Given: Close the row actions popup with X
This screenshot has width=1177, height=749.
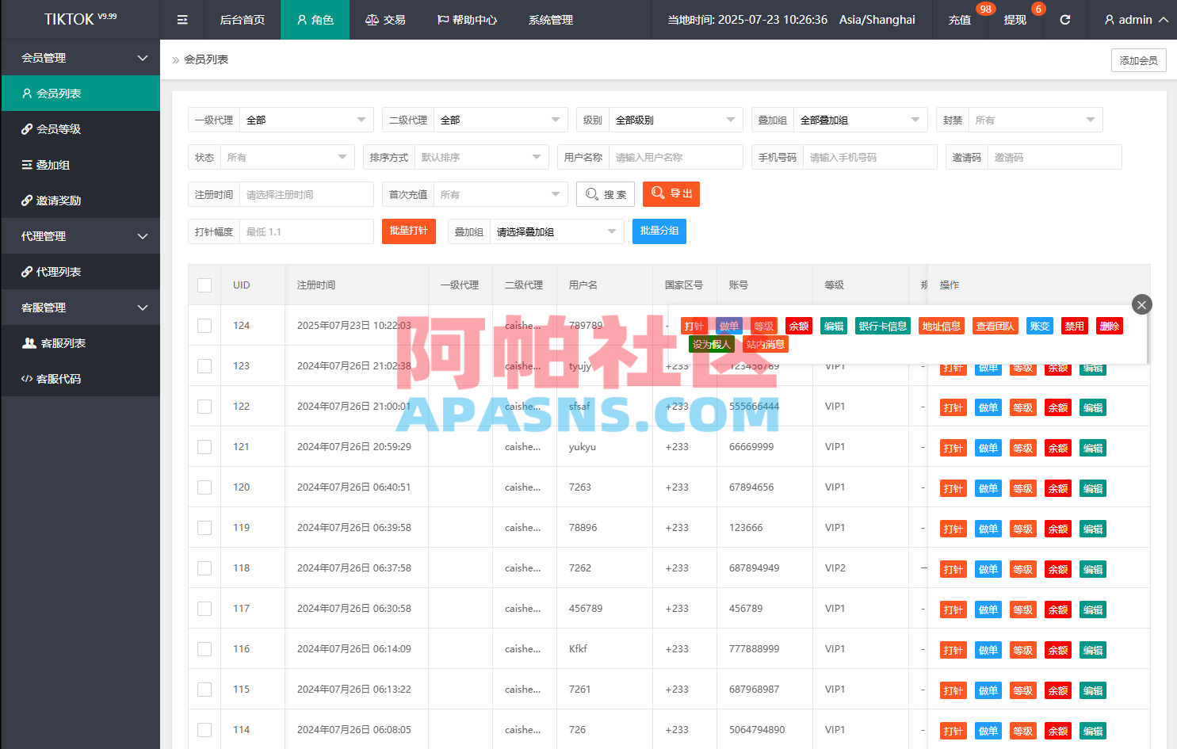Looking at the screenshot, I should click(1141, 304).
